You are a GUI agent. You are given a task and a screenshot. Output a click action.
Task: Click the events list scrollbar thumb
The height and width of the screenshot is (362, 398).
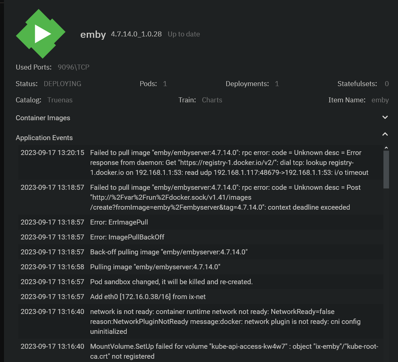click(x=386, y=170)
